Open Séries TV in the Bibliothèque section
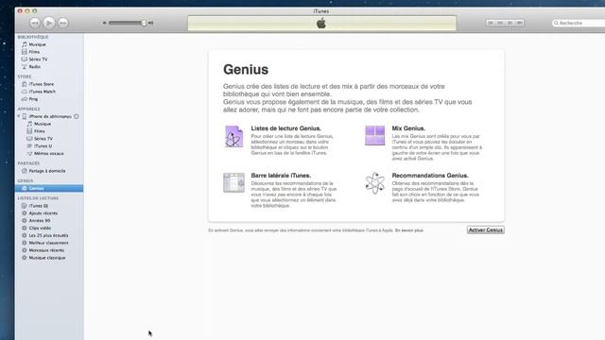Image resolution: width=605 pixels, height=340 pixels. coord(38,59)
